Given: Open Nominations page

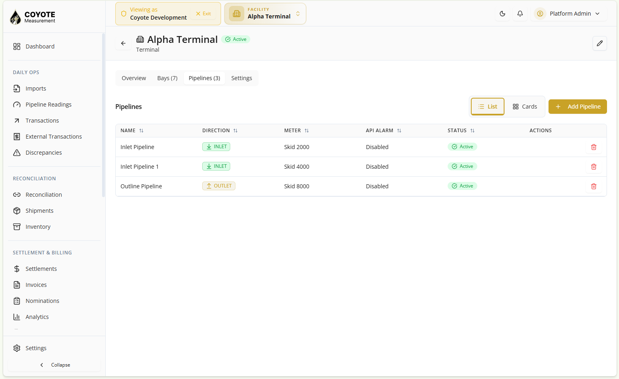Looking at the screenshot, I should click(x=54, y=301).
